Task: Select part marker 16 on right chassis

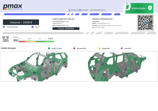Action: pos(95,69)
